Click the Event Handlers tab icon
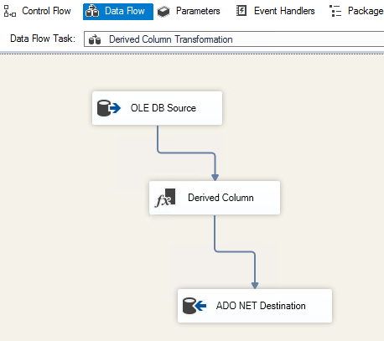Image resolution: width=384 pixels, height=341 pixels. 241,11
